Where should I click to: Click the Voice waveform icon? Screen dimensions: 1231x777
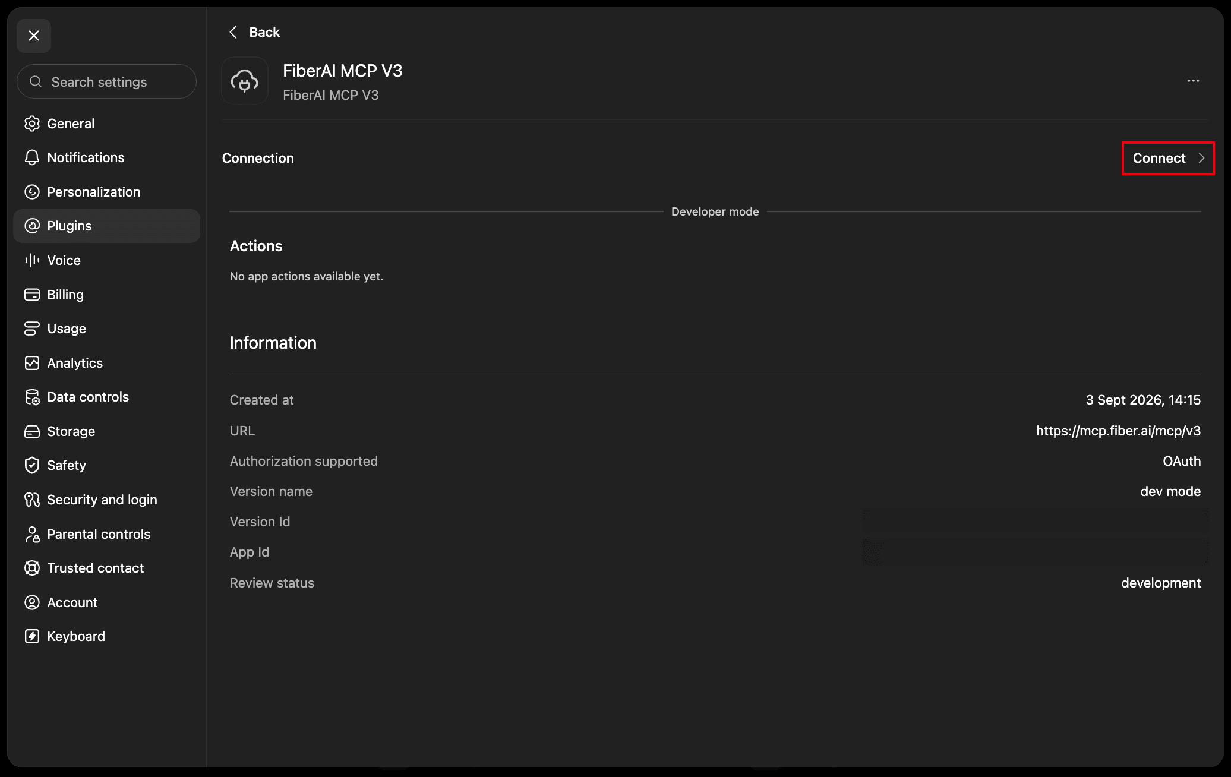point(32,260)
